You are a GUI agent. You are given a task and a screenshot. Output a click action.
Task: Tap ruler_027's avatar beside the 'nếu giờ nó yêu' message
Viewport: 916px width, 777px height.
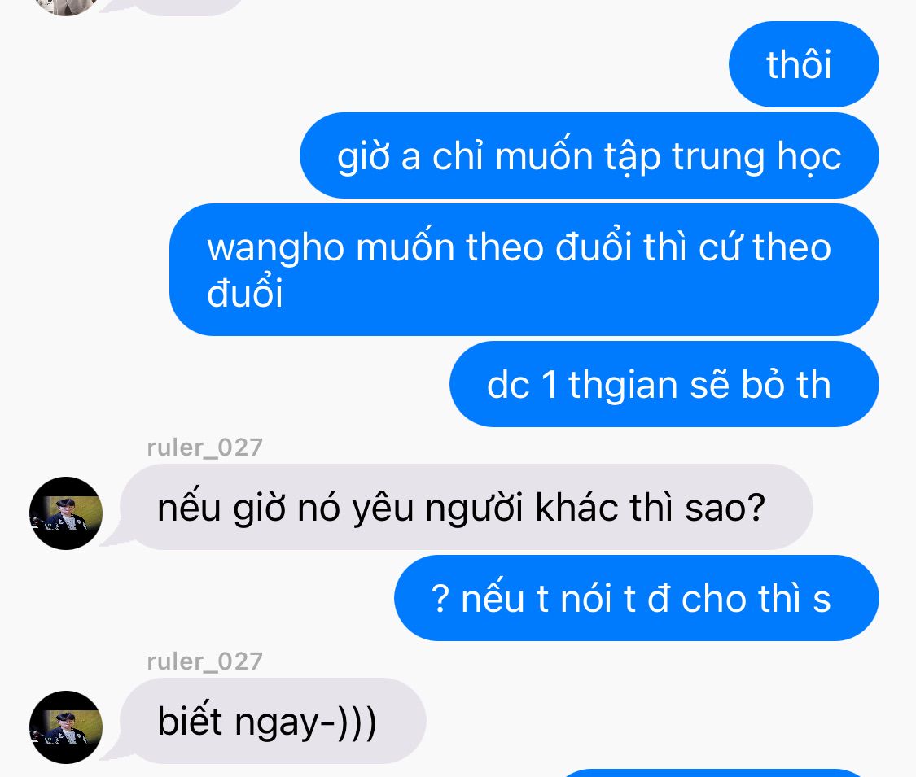[x=66, y=513]
